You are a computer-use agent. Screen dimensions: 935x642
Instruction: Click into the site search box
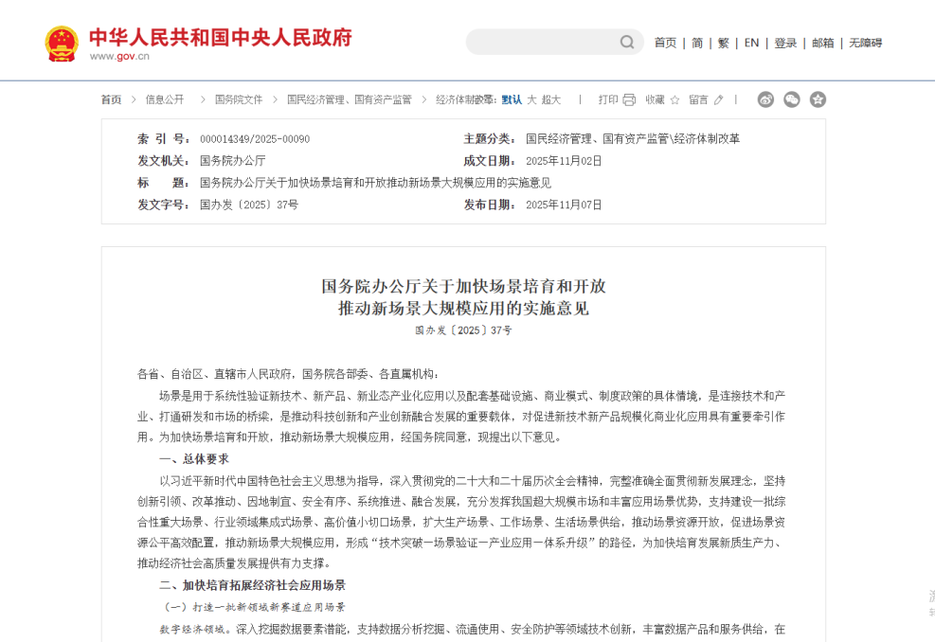[542, 43]
